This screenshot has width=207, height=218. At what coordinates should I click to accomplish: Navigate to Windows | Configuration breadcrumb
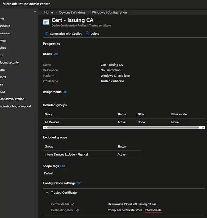tap(109, 12)
